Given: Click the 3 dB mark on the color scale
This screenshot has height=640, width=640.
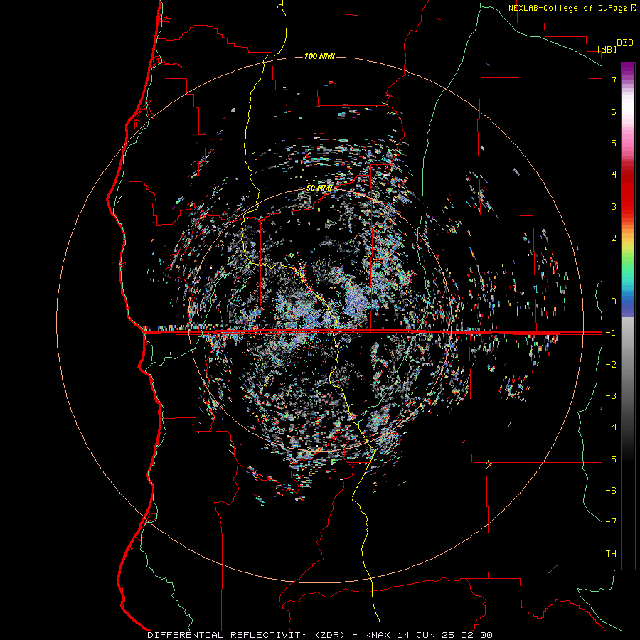Looking at the screenshot, I should [x=614, y=206].
